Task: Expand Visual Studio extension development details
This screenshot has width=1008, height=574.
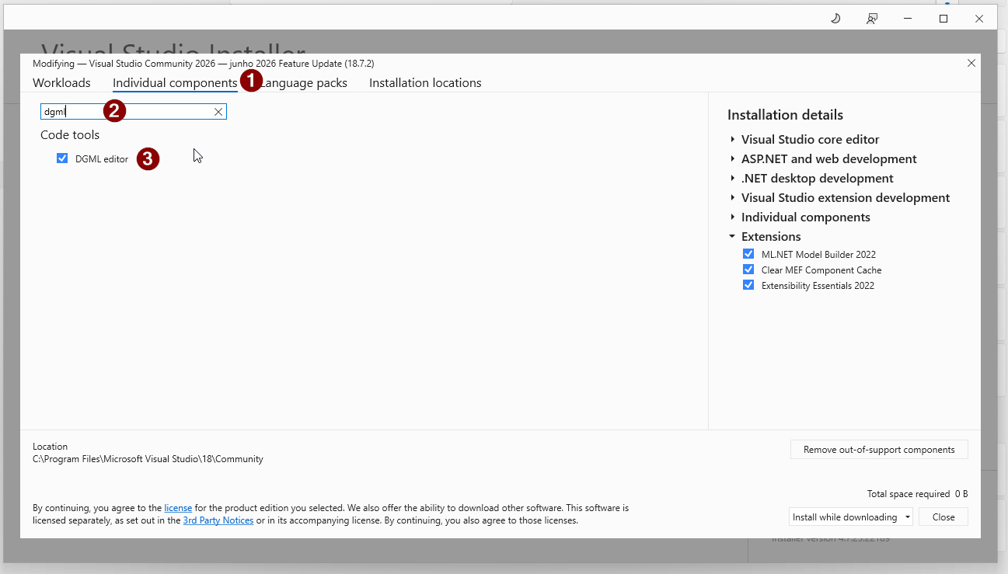Action: click(x=732, y=198)
